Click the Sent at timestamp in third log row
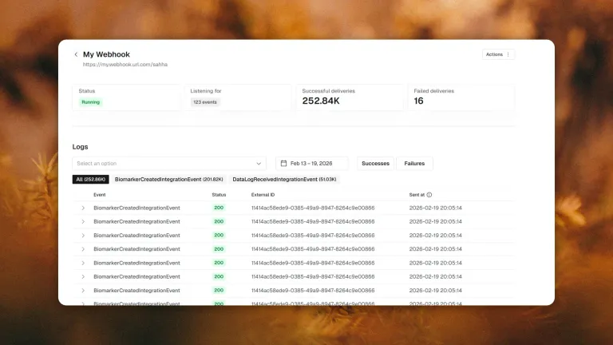 [436, 236]
